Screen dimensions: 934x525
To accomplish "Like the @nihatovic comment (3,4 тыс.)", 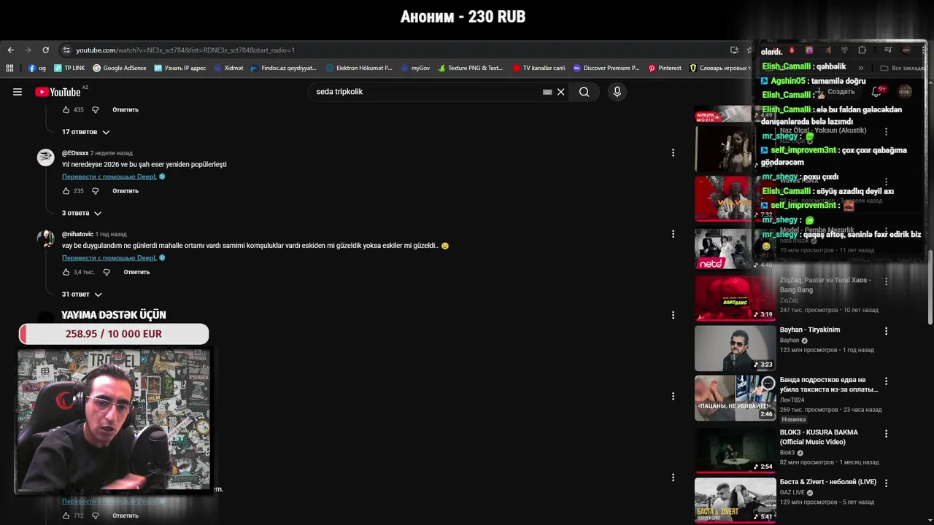I will pos(66,272).
